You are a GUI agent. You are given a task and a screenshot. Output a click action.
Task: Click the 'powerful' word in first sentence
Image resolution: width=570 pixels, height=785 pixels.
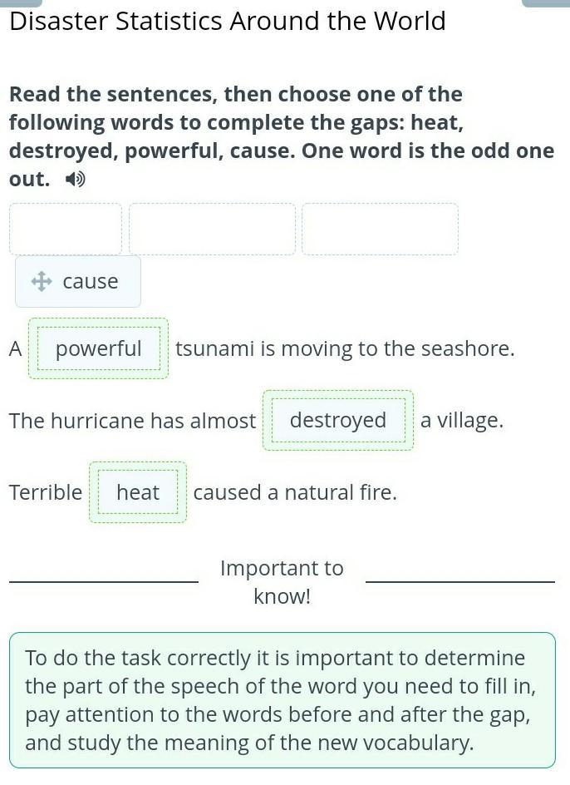(x=99, y=348)
